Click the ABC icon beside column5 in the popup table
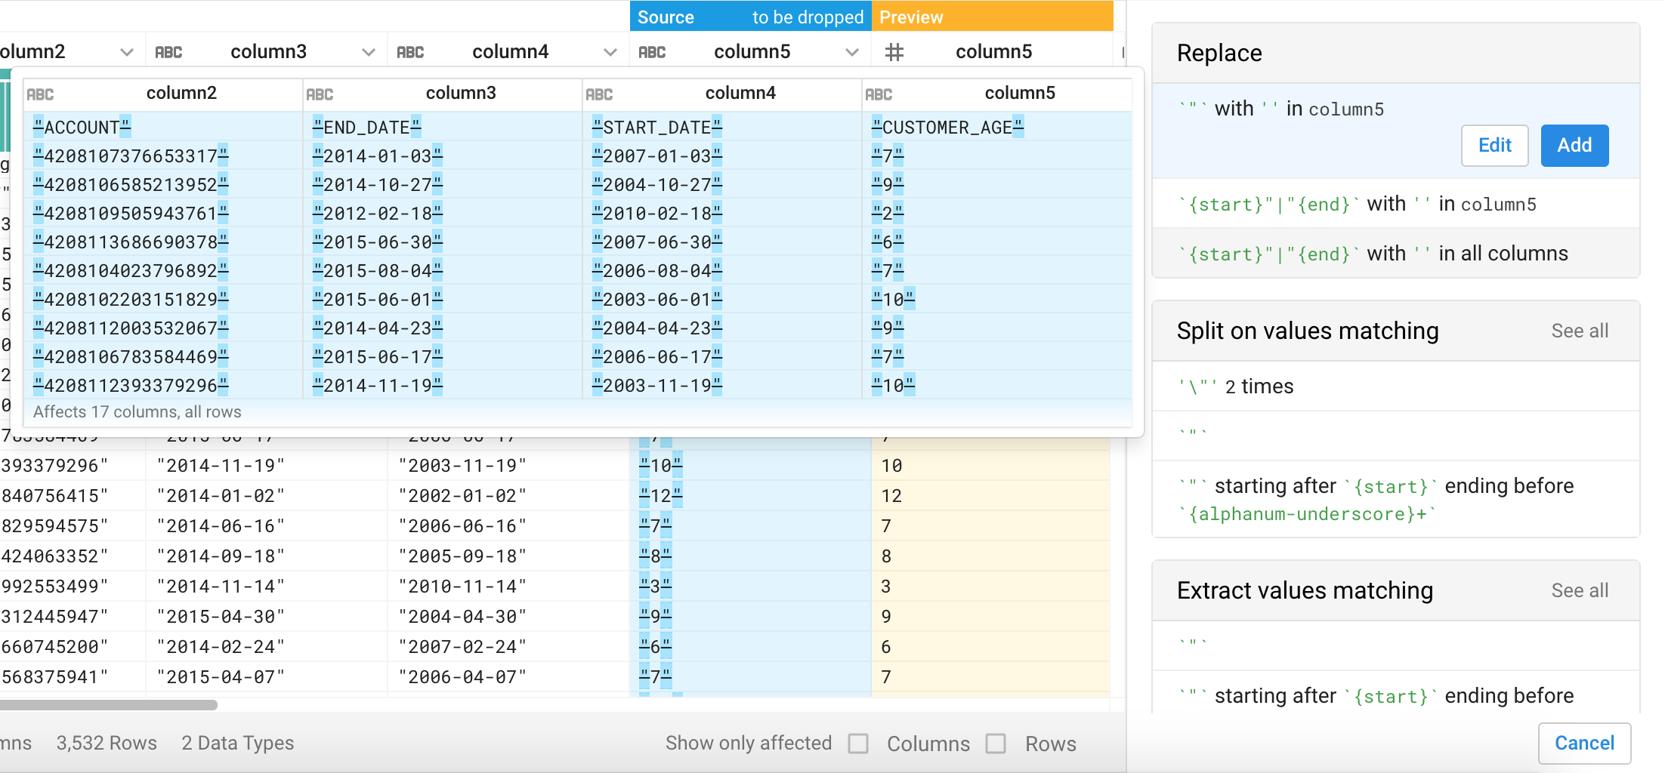 tap(879, 94)
